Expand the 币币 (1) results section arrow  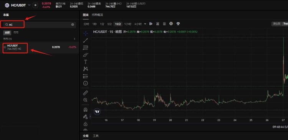pyautogui.click(x=74, y=39)
